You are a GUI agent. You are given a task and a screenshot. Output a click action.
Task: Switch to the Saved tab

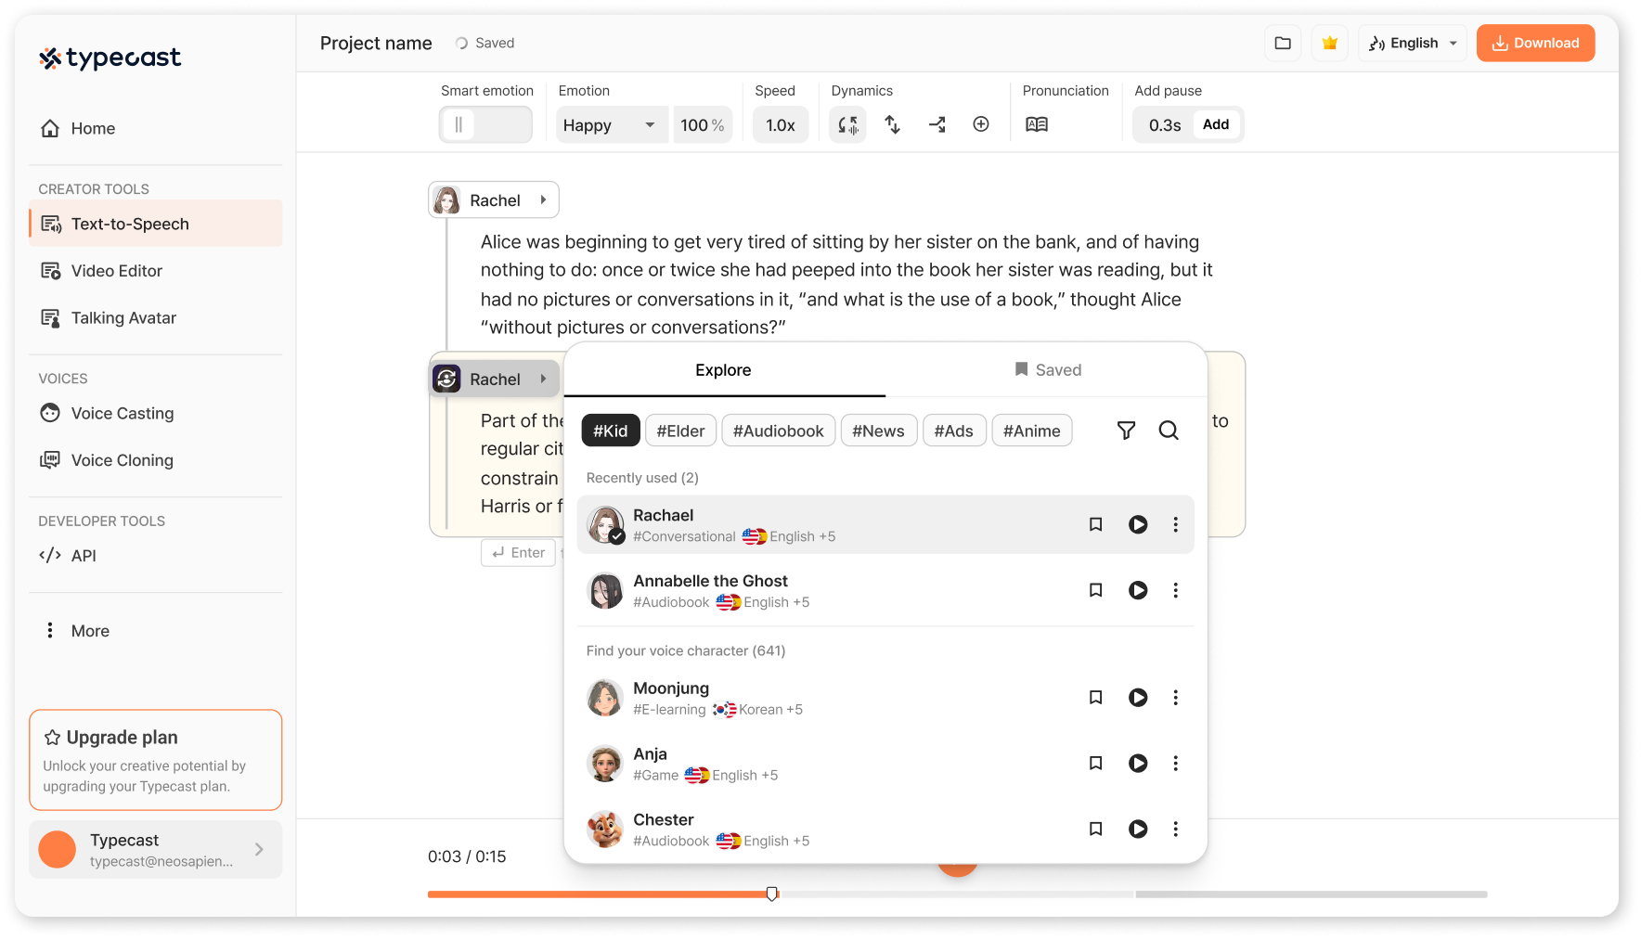(x=1047, y=370)
